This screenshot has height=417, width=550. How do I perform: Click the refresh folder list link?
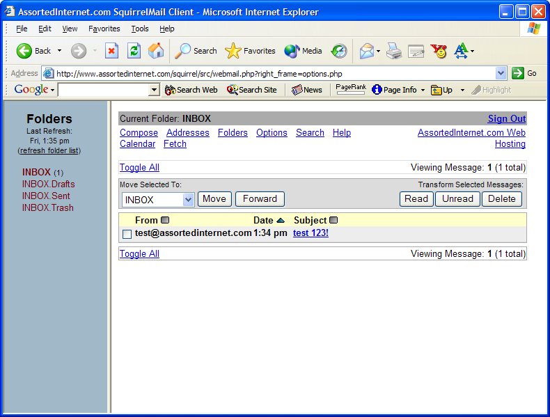(x=49, y=150)
